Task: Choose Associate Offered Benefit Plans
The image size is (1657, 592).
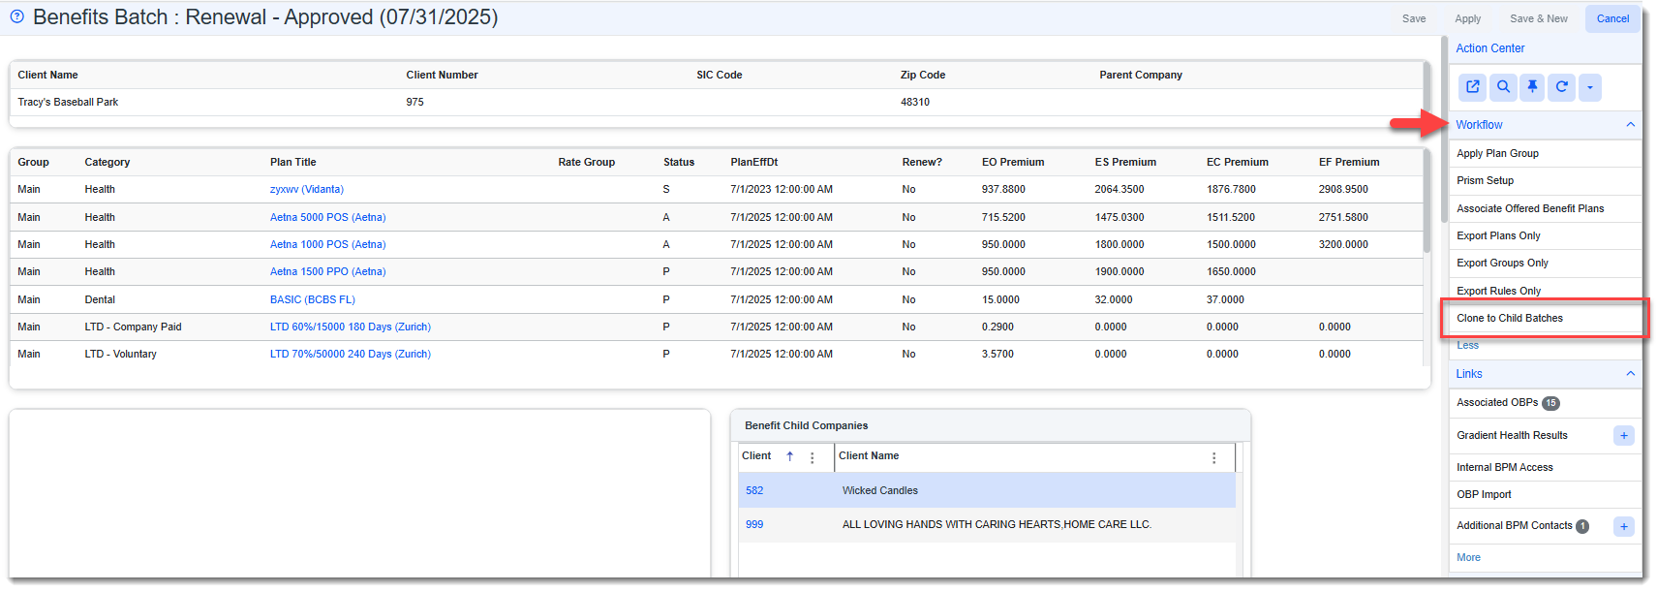Action: [1530, 209]
